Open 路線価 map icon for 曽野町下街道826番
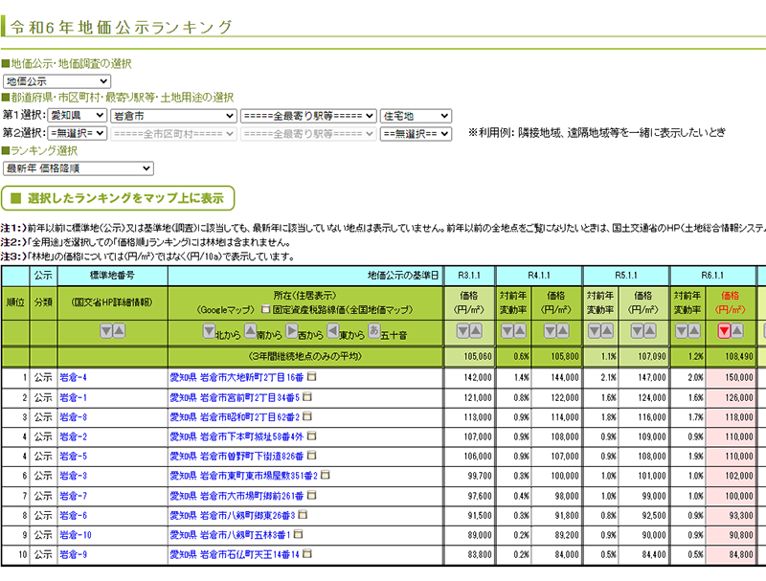The width and height of the screenshot is (766, 581). [x=312, y=456]
